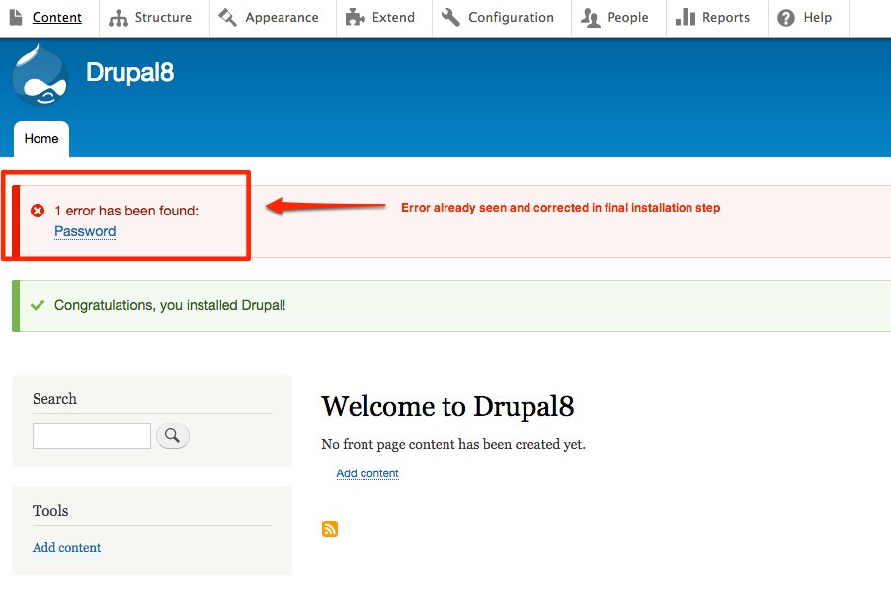Open the orange RSS feed icon
891x598 pixels.
click(330, 529)
